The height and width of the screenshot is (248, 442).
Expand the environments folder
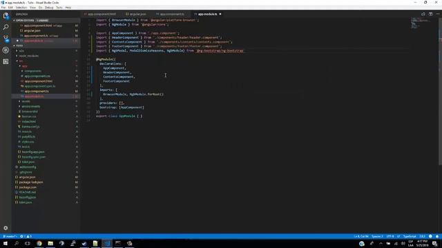click(x=30, y=107)
